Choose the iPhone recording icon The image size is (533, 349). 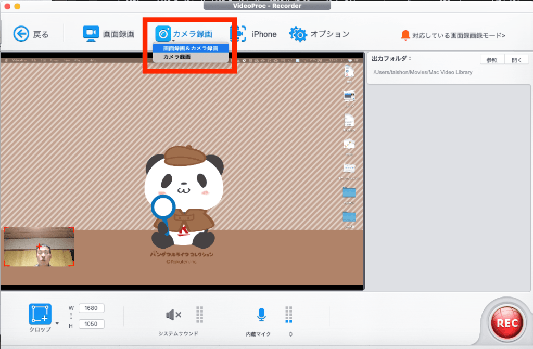pos(238,34)
